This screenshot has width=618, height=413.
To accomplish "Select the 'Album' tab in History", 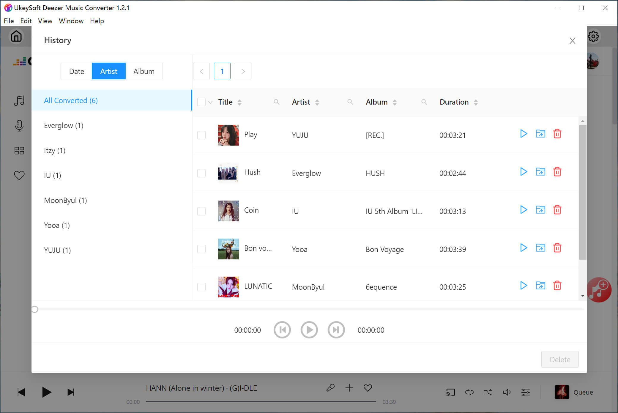I will [144, 71].
